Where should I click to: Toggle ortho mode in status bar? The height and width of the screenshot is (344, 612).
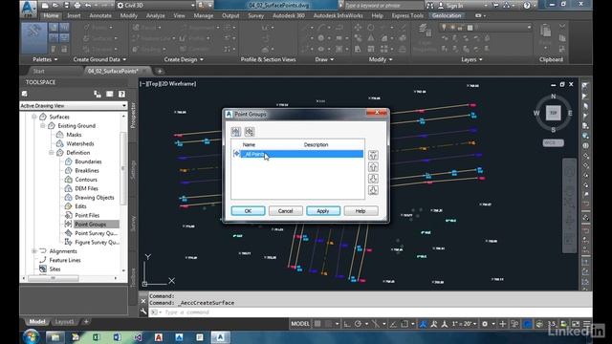pos(347,324)
